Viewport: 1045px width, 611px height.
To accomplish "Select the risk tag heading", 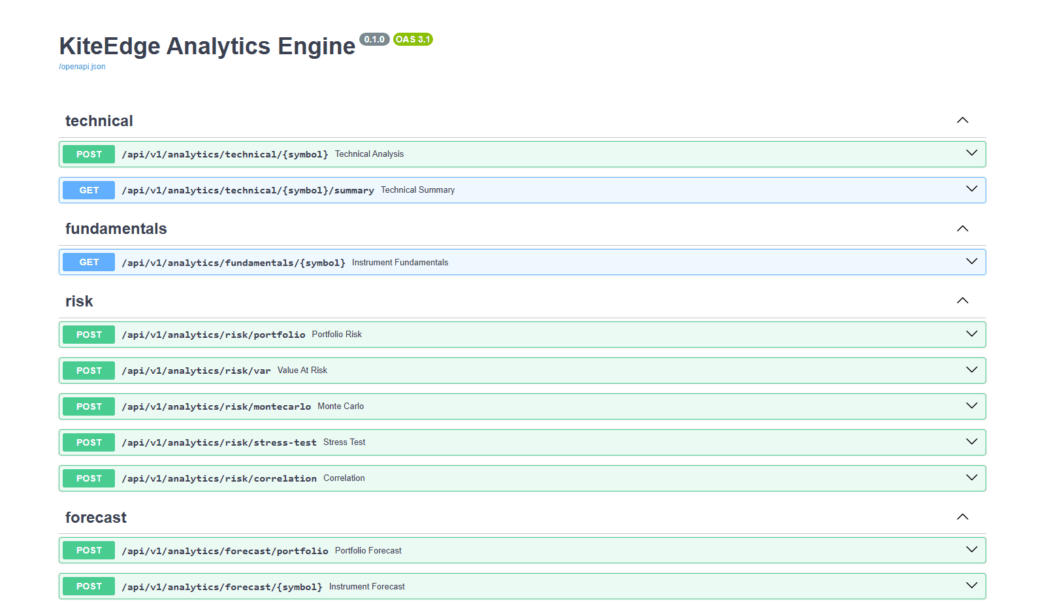I will pyautogui.click(x=79, y=301).
